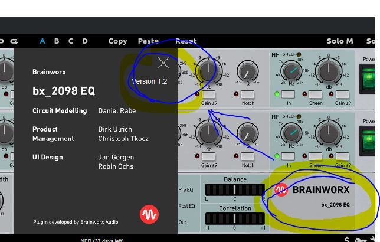Enable Notch on the lower channel
This screenshot has height=242, width=380.
pos(248,157)
